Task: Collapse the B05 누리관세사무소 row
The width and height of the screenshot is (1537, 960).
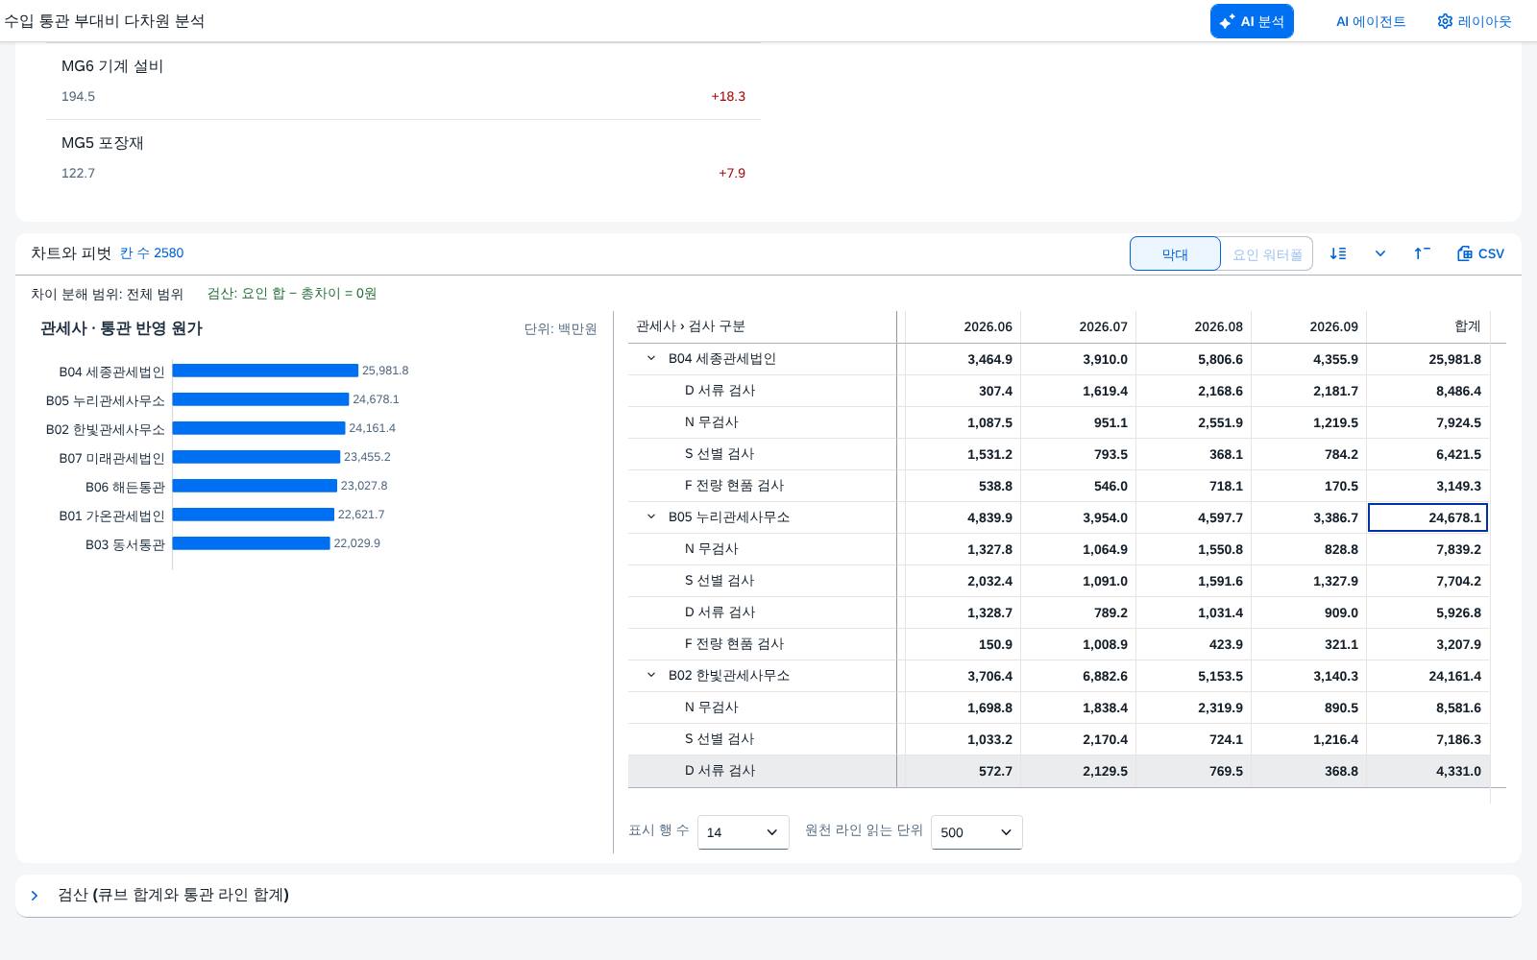Action: 651,516
